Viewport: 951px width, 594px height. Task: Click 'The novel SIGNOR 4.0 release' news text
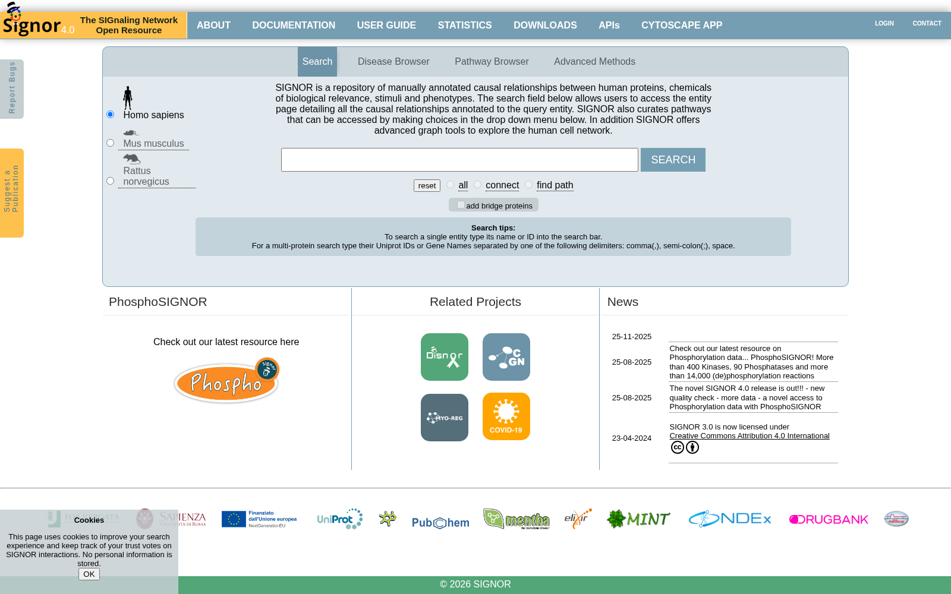pos(747,397)
